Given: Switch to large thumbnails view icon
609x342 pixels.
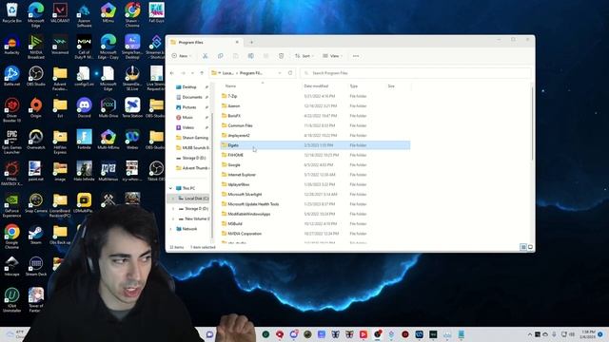Looking at the screenshot, I should 530,247.
